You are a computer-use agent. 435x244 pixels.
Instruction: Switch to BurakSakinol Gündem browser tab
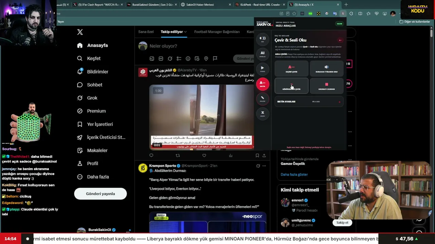click(x=151, y=5)
